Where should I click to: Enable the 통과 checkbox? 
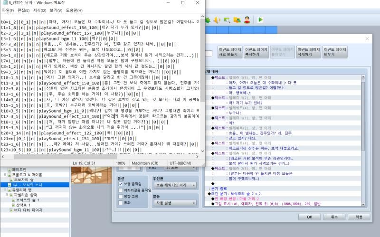121,203
